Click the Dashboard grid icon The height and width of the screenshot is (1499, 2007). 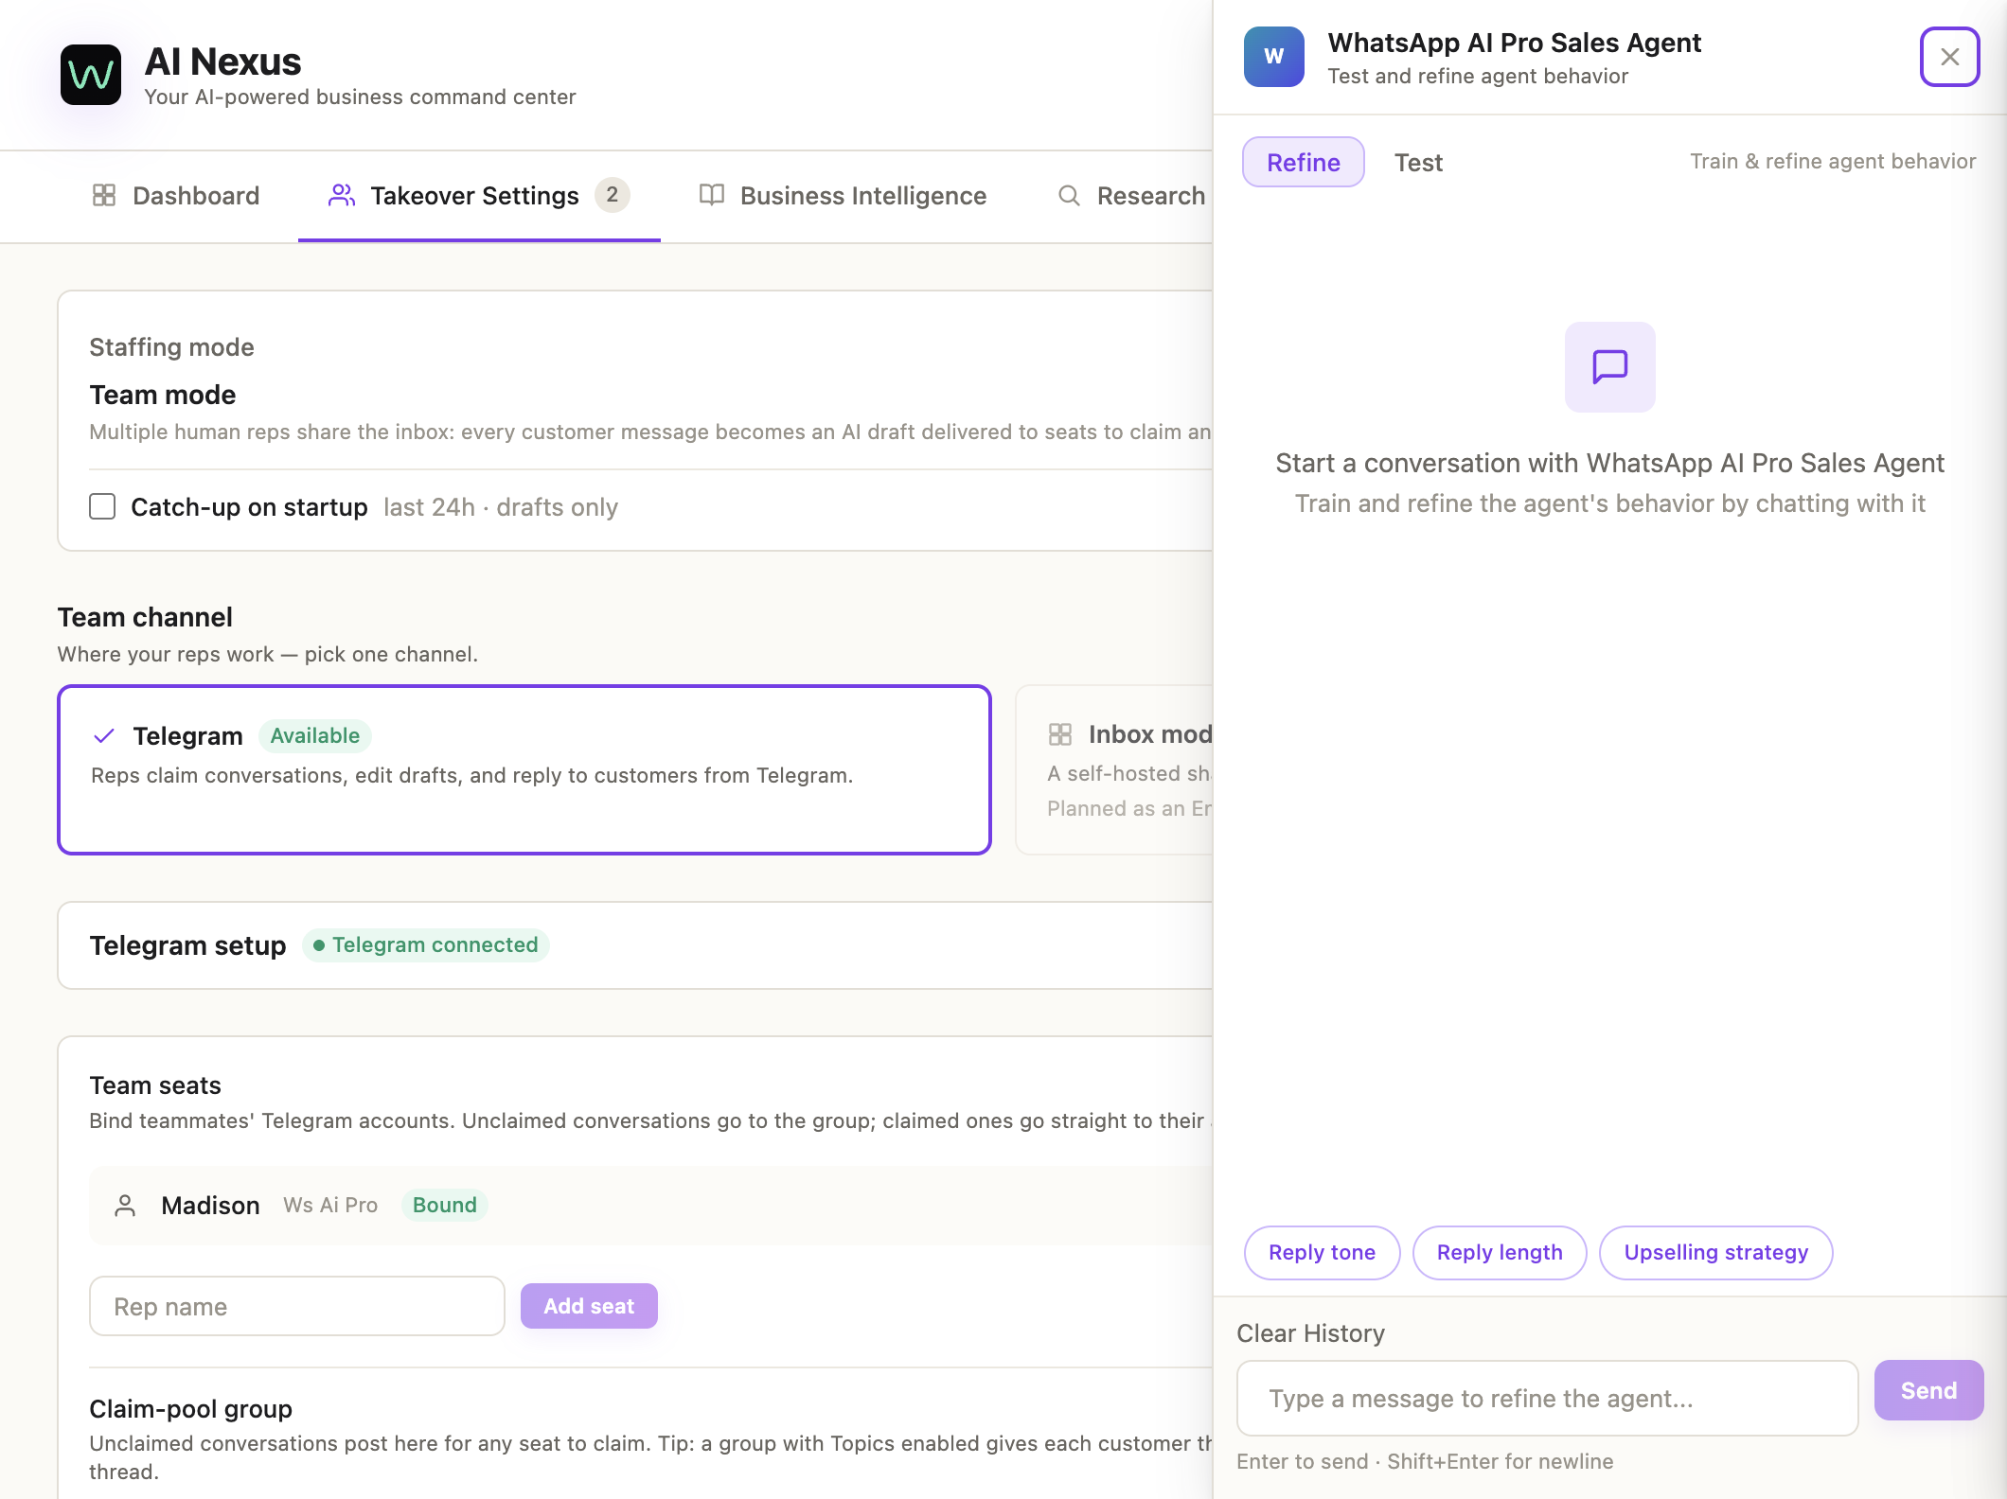tap(104, 195)
